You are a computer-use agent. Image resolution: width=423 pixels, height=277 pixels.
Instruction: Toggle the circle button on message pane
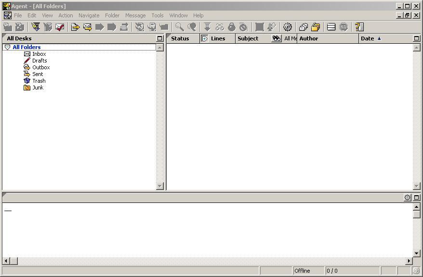pos(408,198)
